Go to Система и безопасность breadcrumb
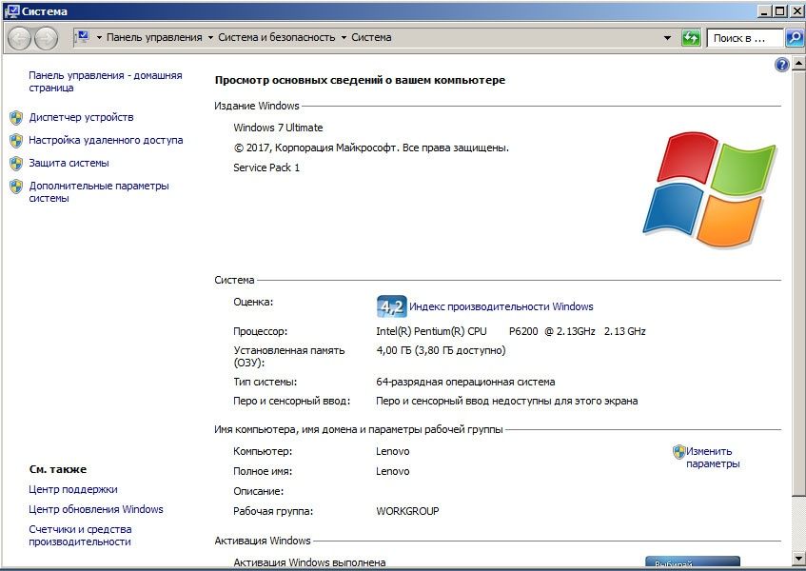This screenshot has width=806, height=571. [277, 37]
